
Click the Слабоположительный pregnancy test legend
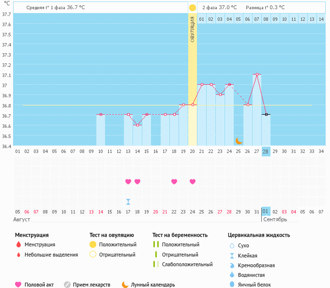tap(156, 264)
